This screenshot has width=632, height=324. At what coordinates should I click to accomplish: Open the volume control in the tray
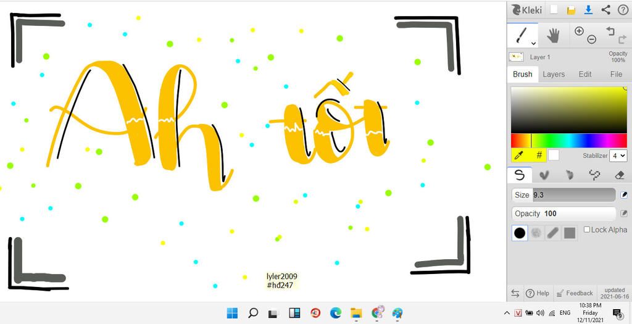click(x=540, y=313)
